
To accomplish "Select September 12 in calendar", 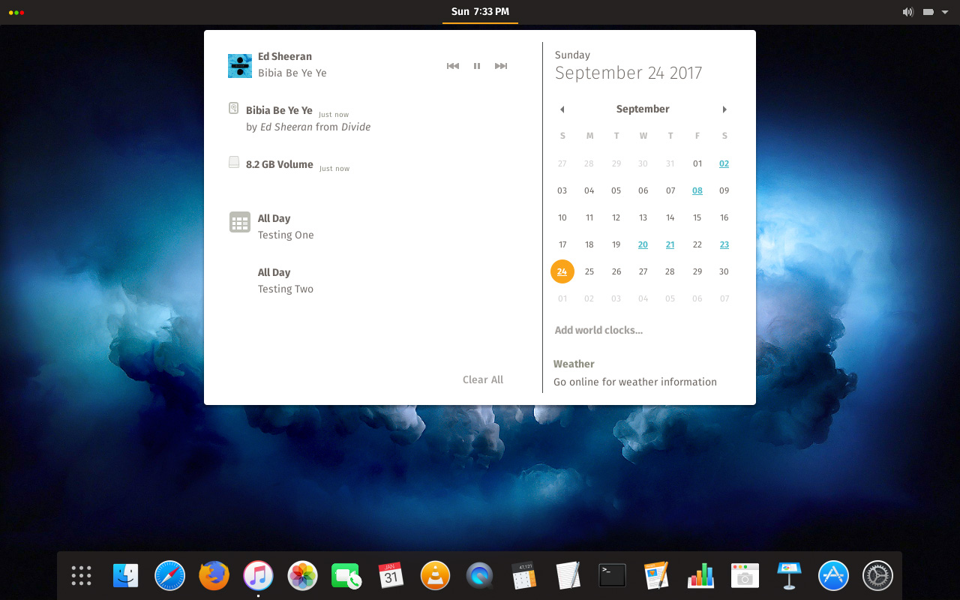I will click(x=616, y=217).
